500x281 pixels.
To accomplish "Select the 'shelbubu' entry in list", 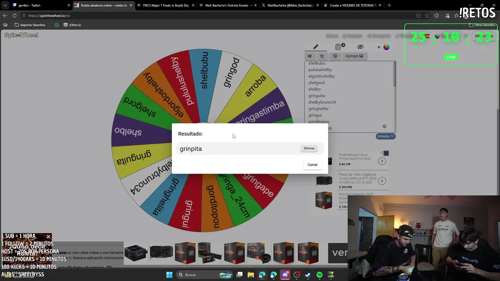I will [317, 63].
